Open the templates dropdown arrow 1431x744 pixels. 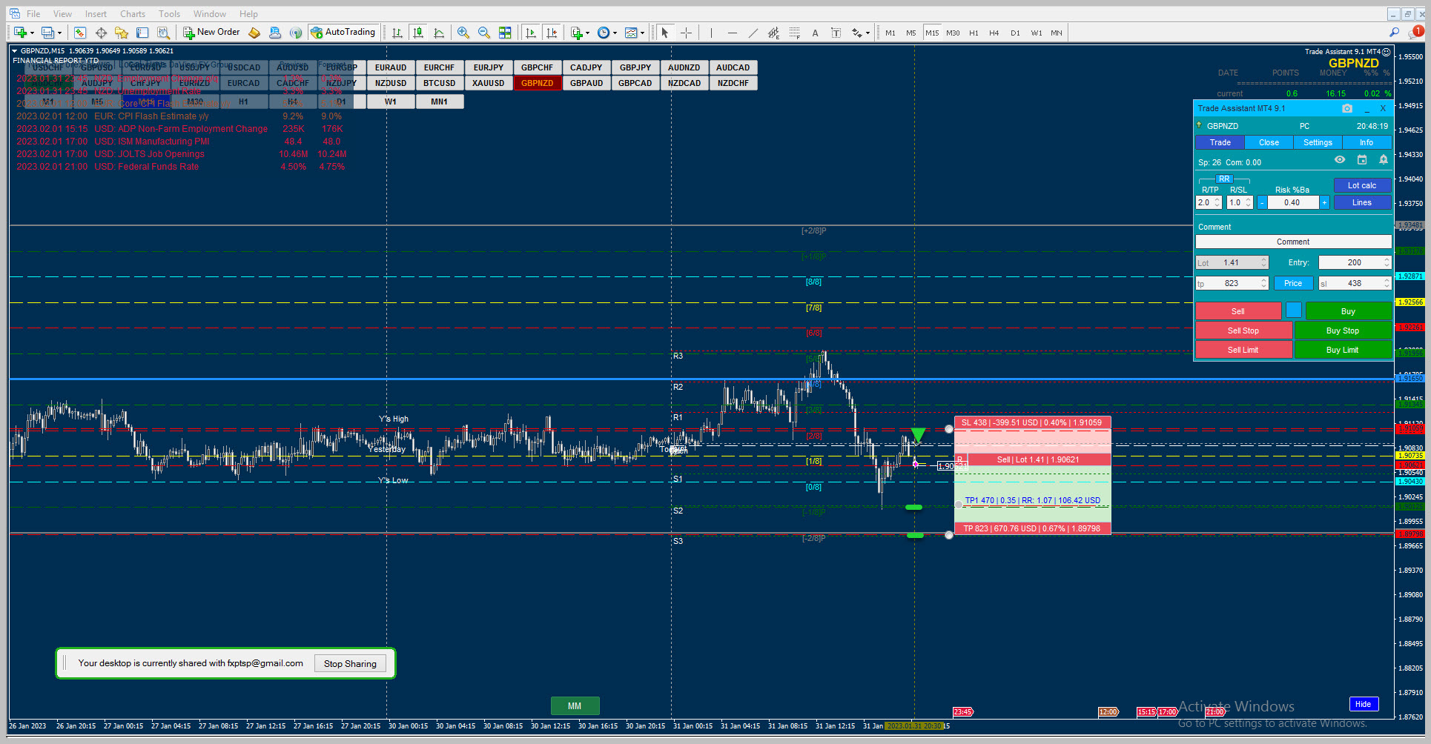pos(642,33)
